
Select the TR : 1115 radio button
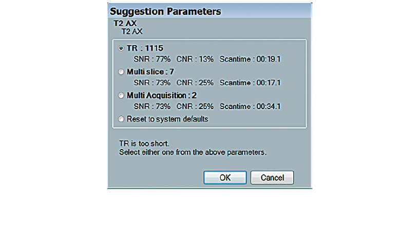click(121, 49)
